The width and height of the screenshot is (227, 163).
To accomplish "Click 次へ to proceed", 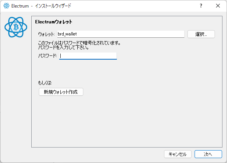I will click(x=208, y=154).
